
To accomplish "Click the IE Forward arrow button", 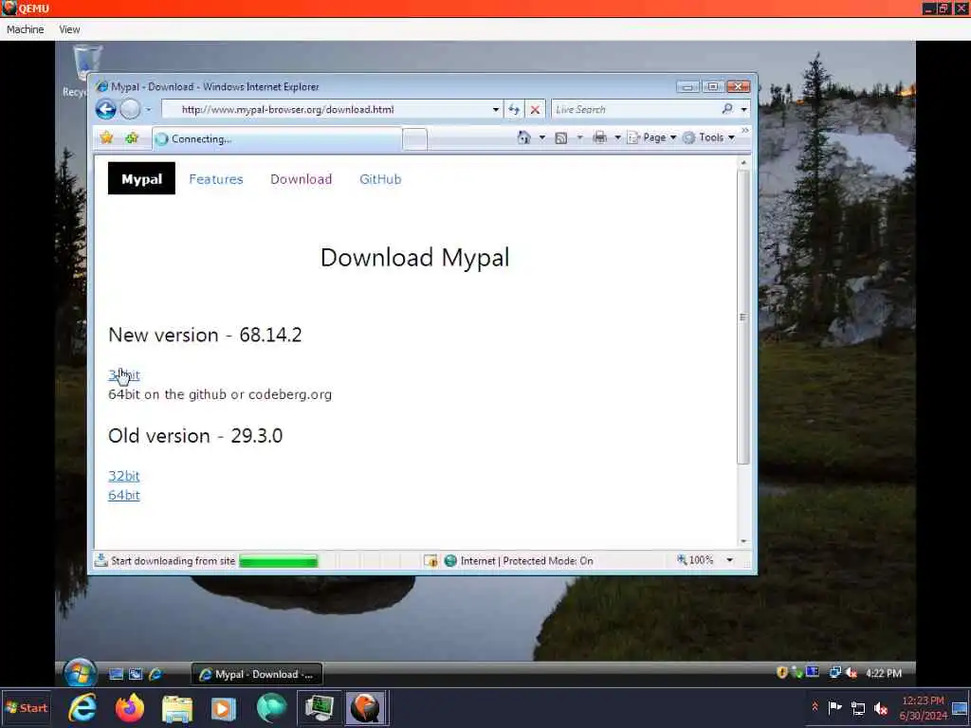I will (x=130, y=110).
